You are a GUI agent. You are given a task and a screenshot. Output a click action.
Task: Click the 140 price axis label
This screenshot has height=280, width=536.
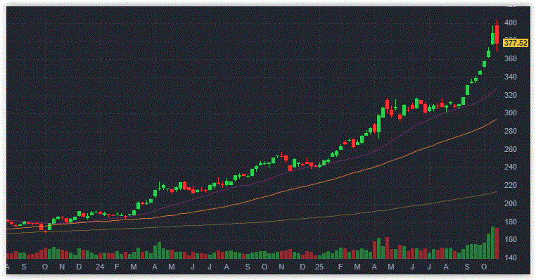pos(511,257)
